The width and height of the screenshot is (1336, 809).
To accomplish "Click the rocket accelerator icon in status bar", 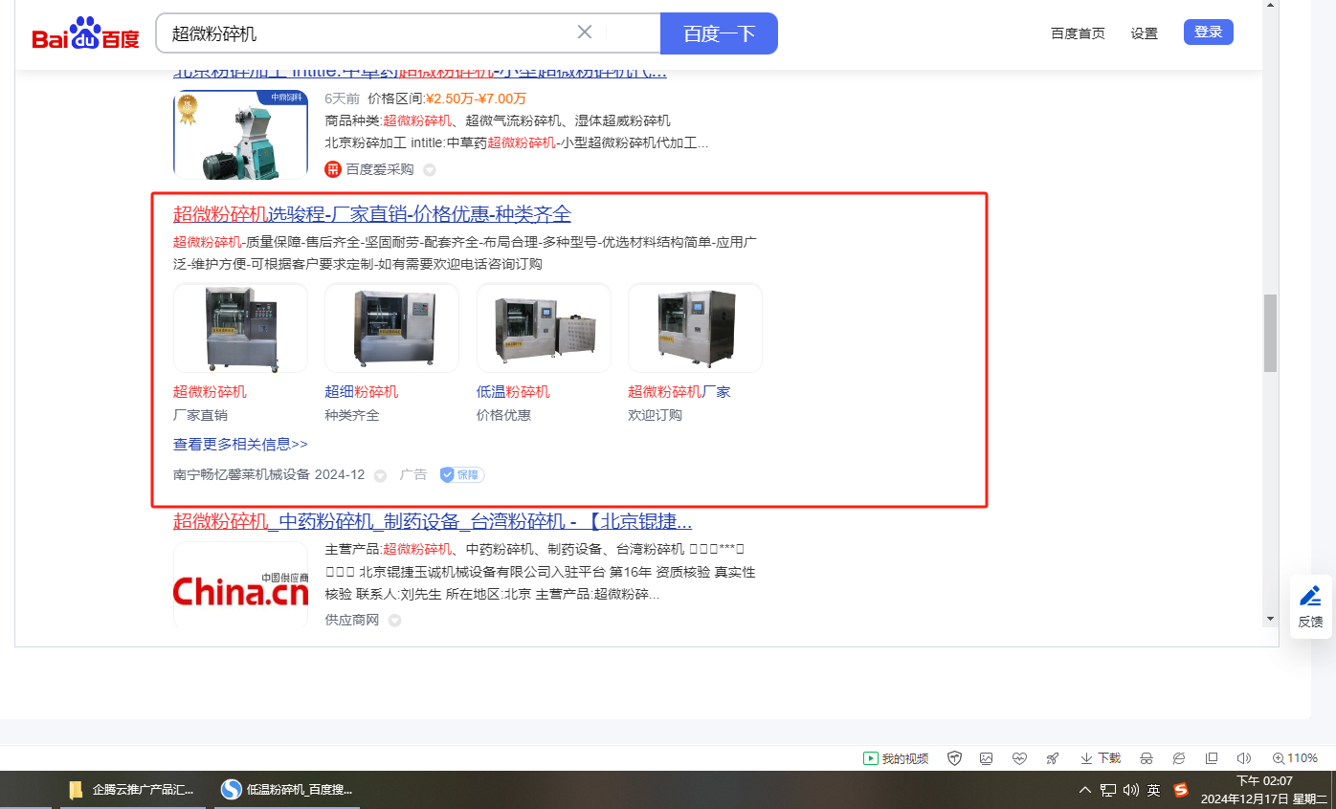I will pos(1053,758).
